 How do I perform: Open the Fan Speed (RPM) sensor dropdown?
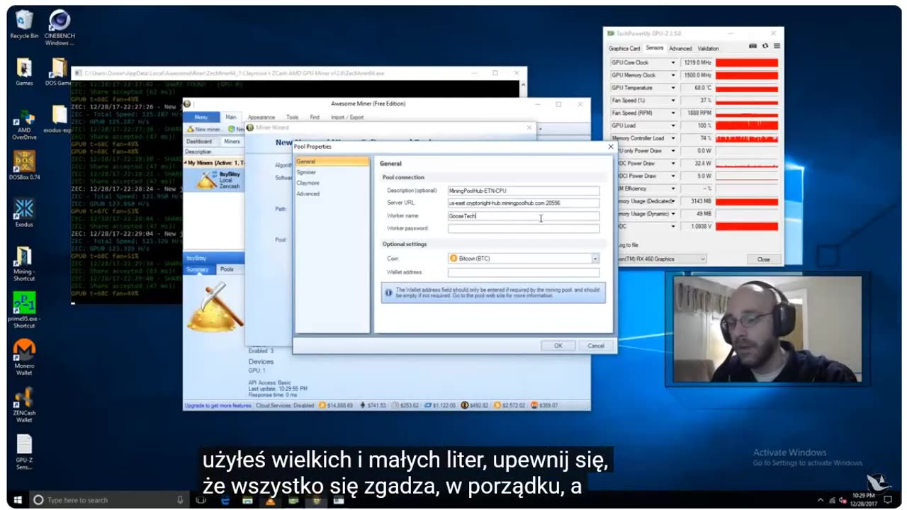point(672,113)
